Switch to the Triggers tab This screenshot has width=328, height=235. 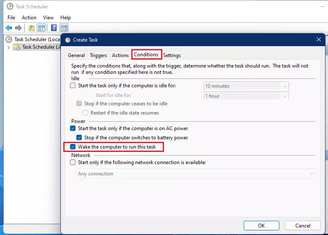tap(98, 55)
